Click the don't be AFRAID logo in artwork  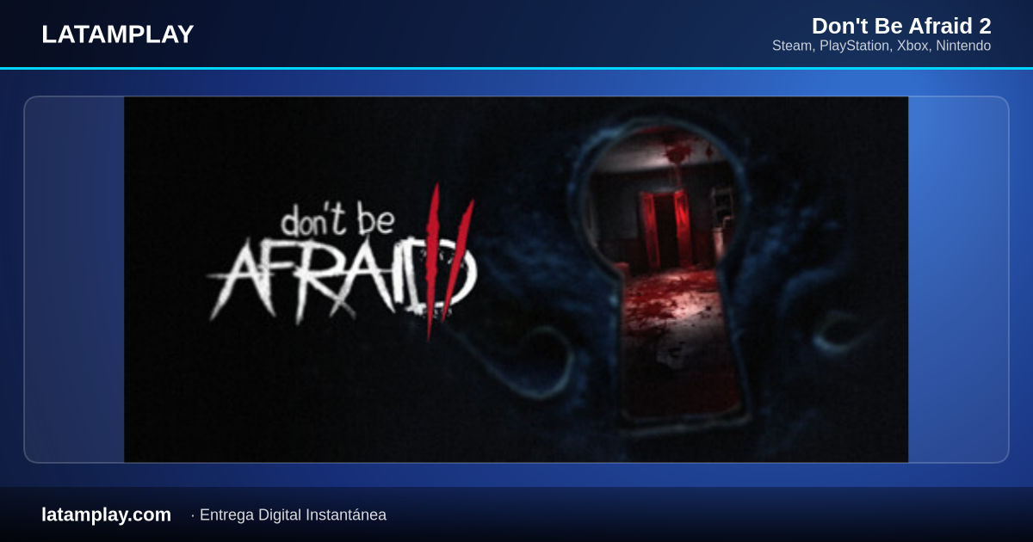(x=342, y=262)
